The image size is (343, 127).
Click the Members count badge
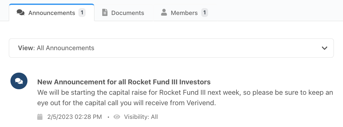pos(204,13)
